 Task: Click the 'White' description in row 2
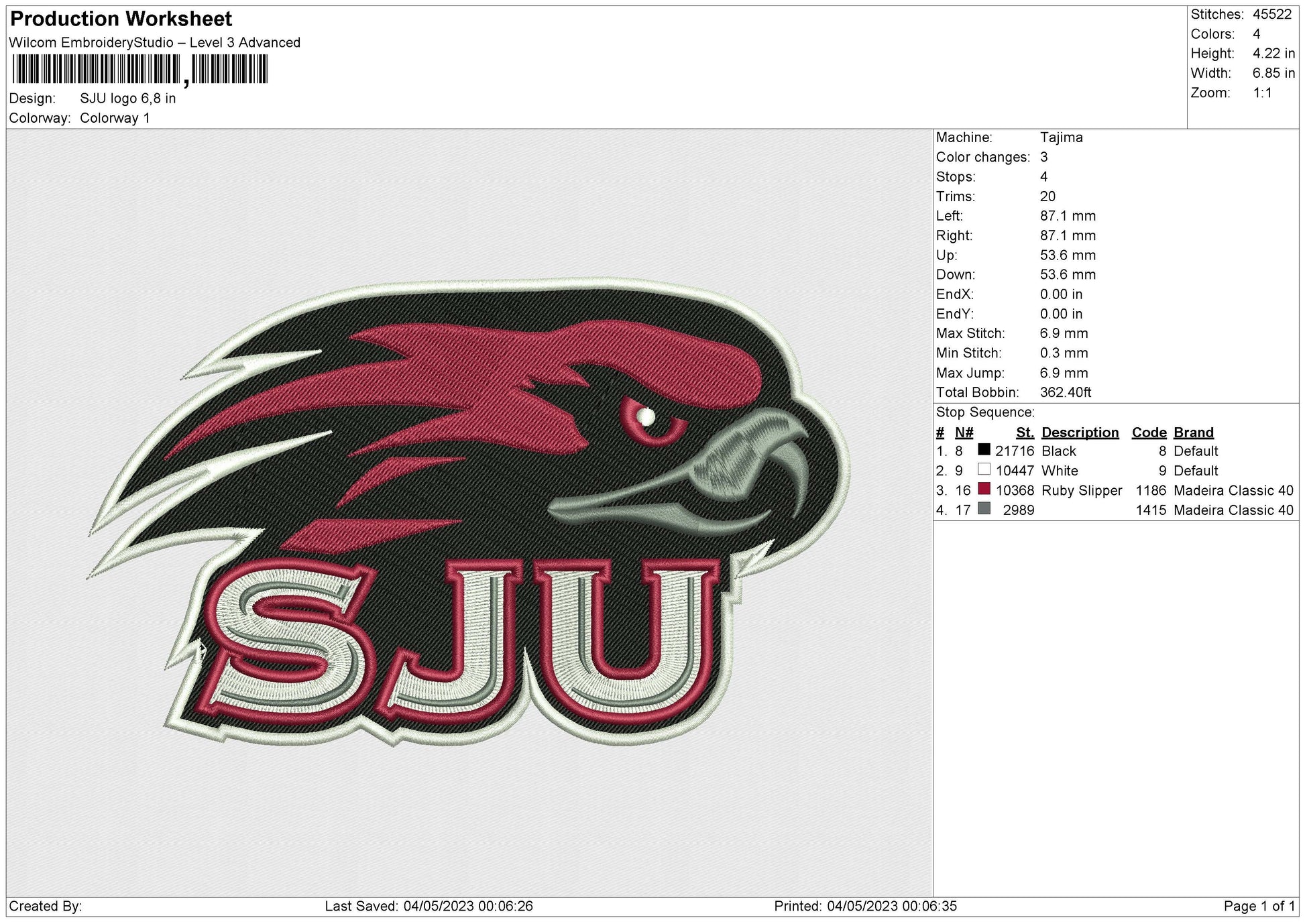click(1060, 471)
